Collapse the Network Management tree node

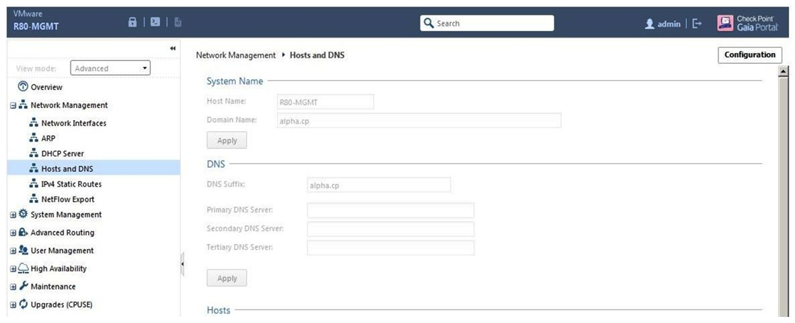13,105
